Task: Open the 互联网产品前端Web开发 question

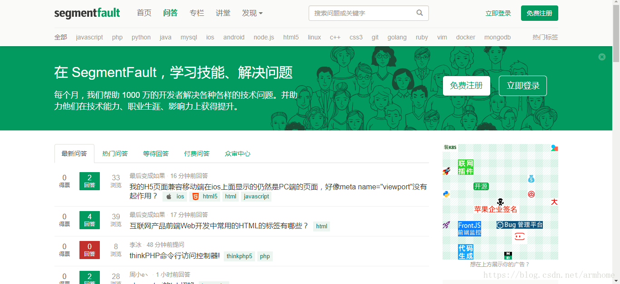Action: pos(219,226)
